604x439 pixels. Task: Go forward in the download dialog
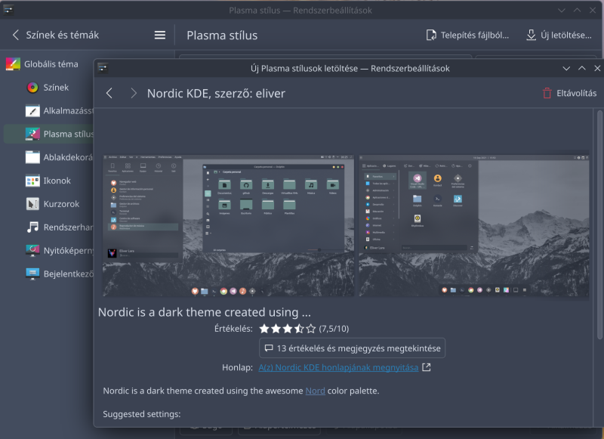coord(134,93)
